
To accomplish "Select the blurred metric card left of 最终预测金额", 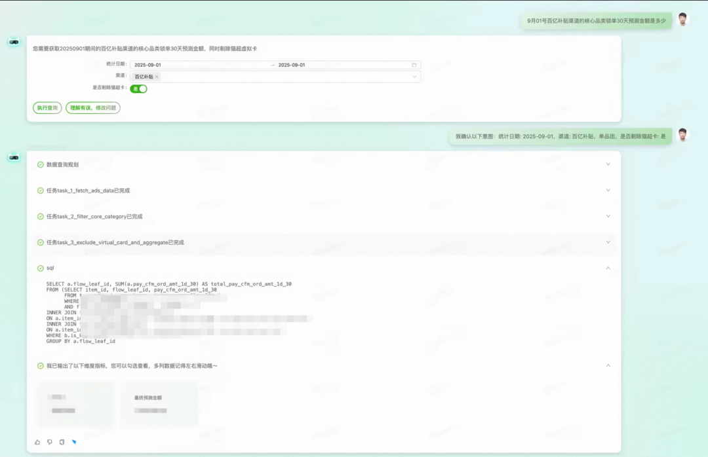I will click(75, 404).
